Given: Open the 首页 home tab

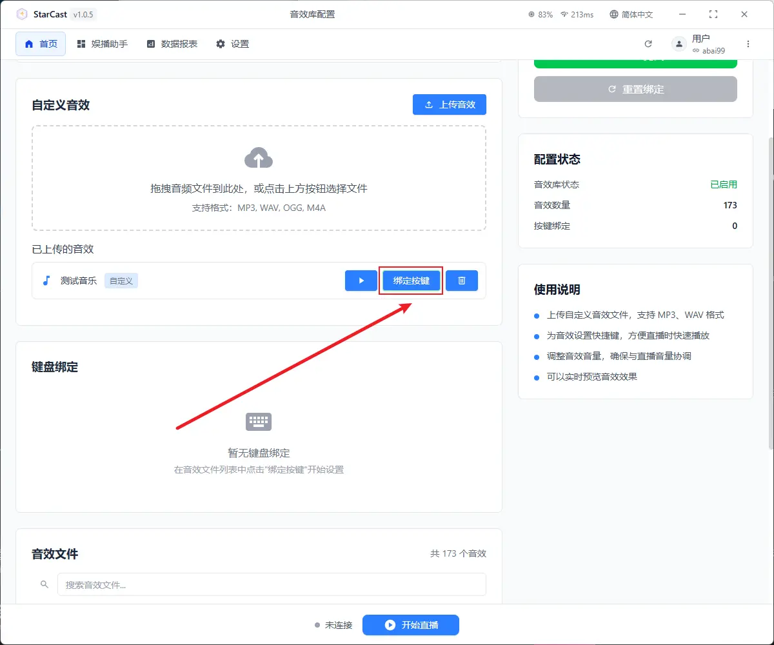Looking at the screenshot, I should click(x=41, y=44).
